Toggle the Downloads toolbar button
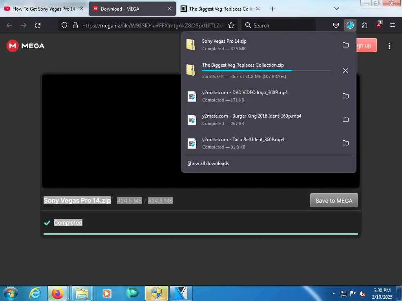 (350, 25)
